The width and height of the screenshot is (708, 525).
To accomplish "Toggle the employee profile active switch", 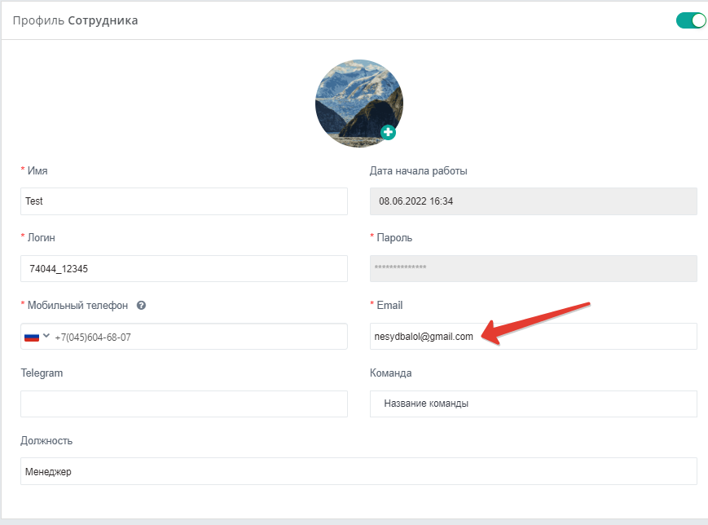I will click(690, 20).
